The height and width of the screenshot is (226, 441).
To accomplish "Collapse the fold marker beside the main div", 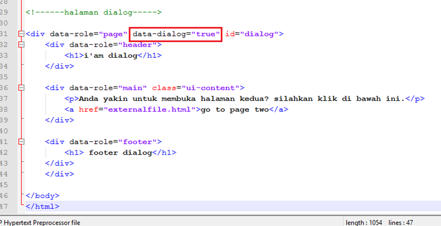I will [21, 88].
